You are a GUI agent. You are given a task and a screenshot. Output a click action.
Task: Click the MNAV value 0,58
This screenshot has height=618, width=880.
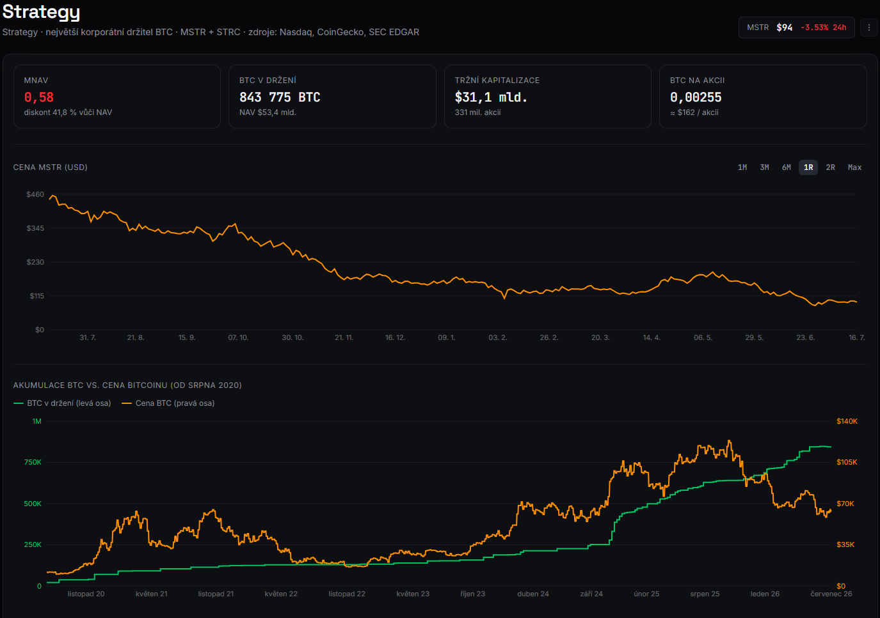[x=39, y=97]
